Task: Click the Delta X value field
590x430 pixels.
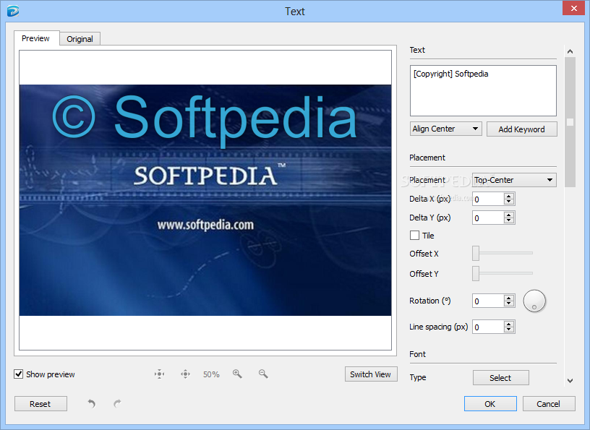Action: pyautogui.click(x=488, y=199)
